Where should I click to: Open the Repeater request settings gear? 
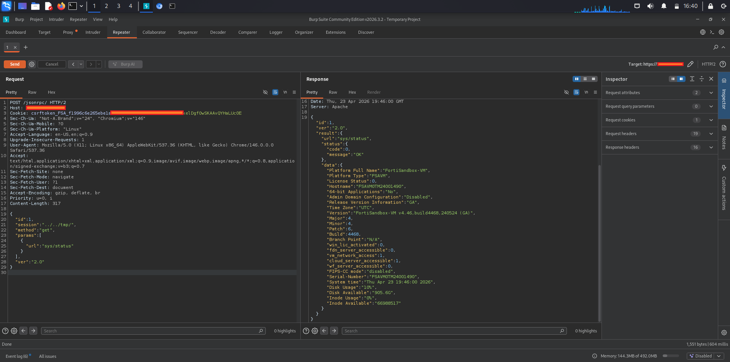point(32,64)
